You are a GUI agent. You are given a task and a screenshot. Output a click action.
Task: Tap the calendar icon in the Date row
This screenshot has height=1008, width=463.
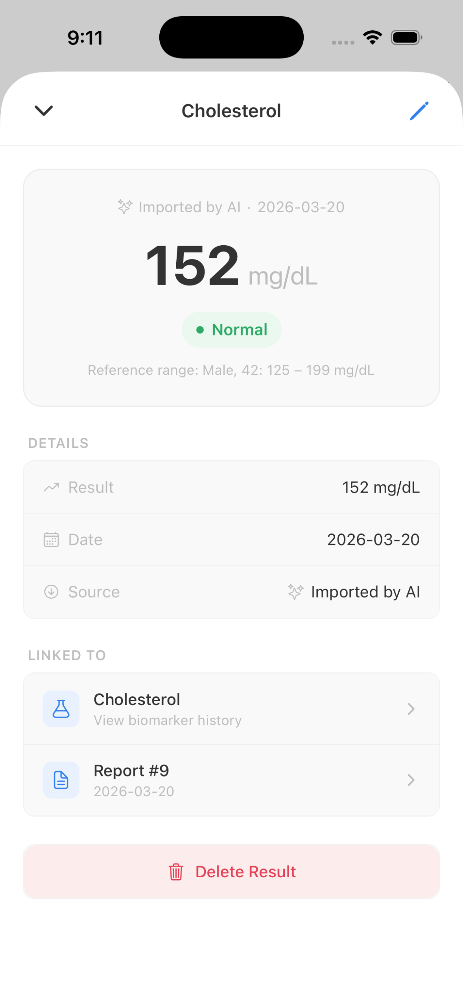click(51, 539)
